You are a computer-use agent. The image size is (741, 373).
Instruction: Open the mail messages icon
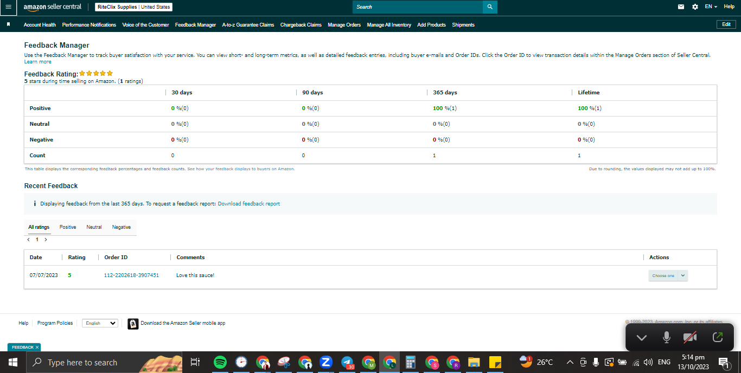click(x=681, y=7)
